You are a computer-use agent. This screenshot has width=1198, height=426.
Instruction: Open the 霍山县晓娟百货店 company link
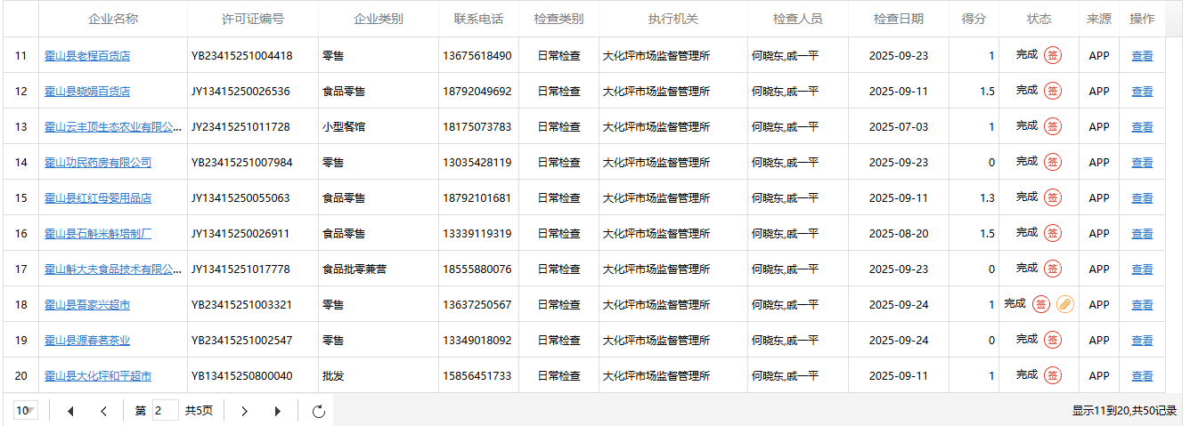point(87,92)
